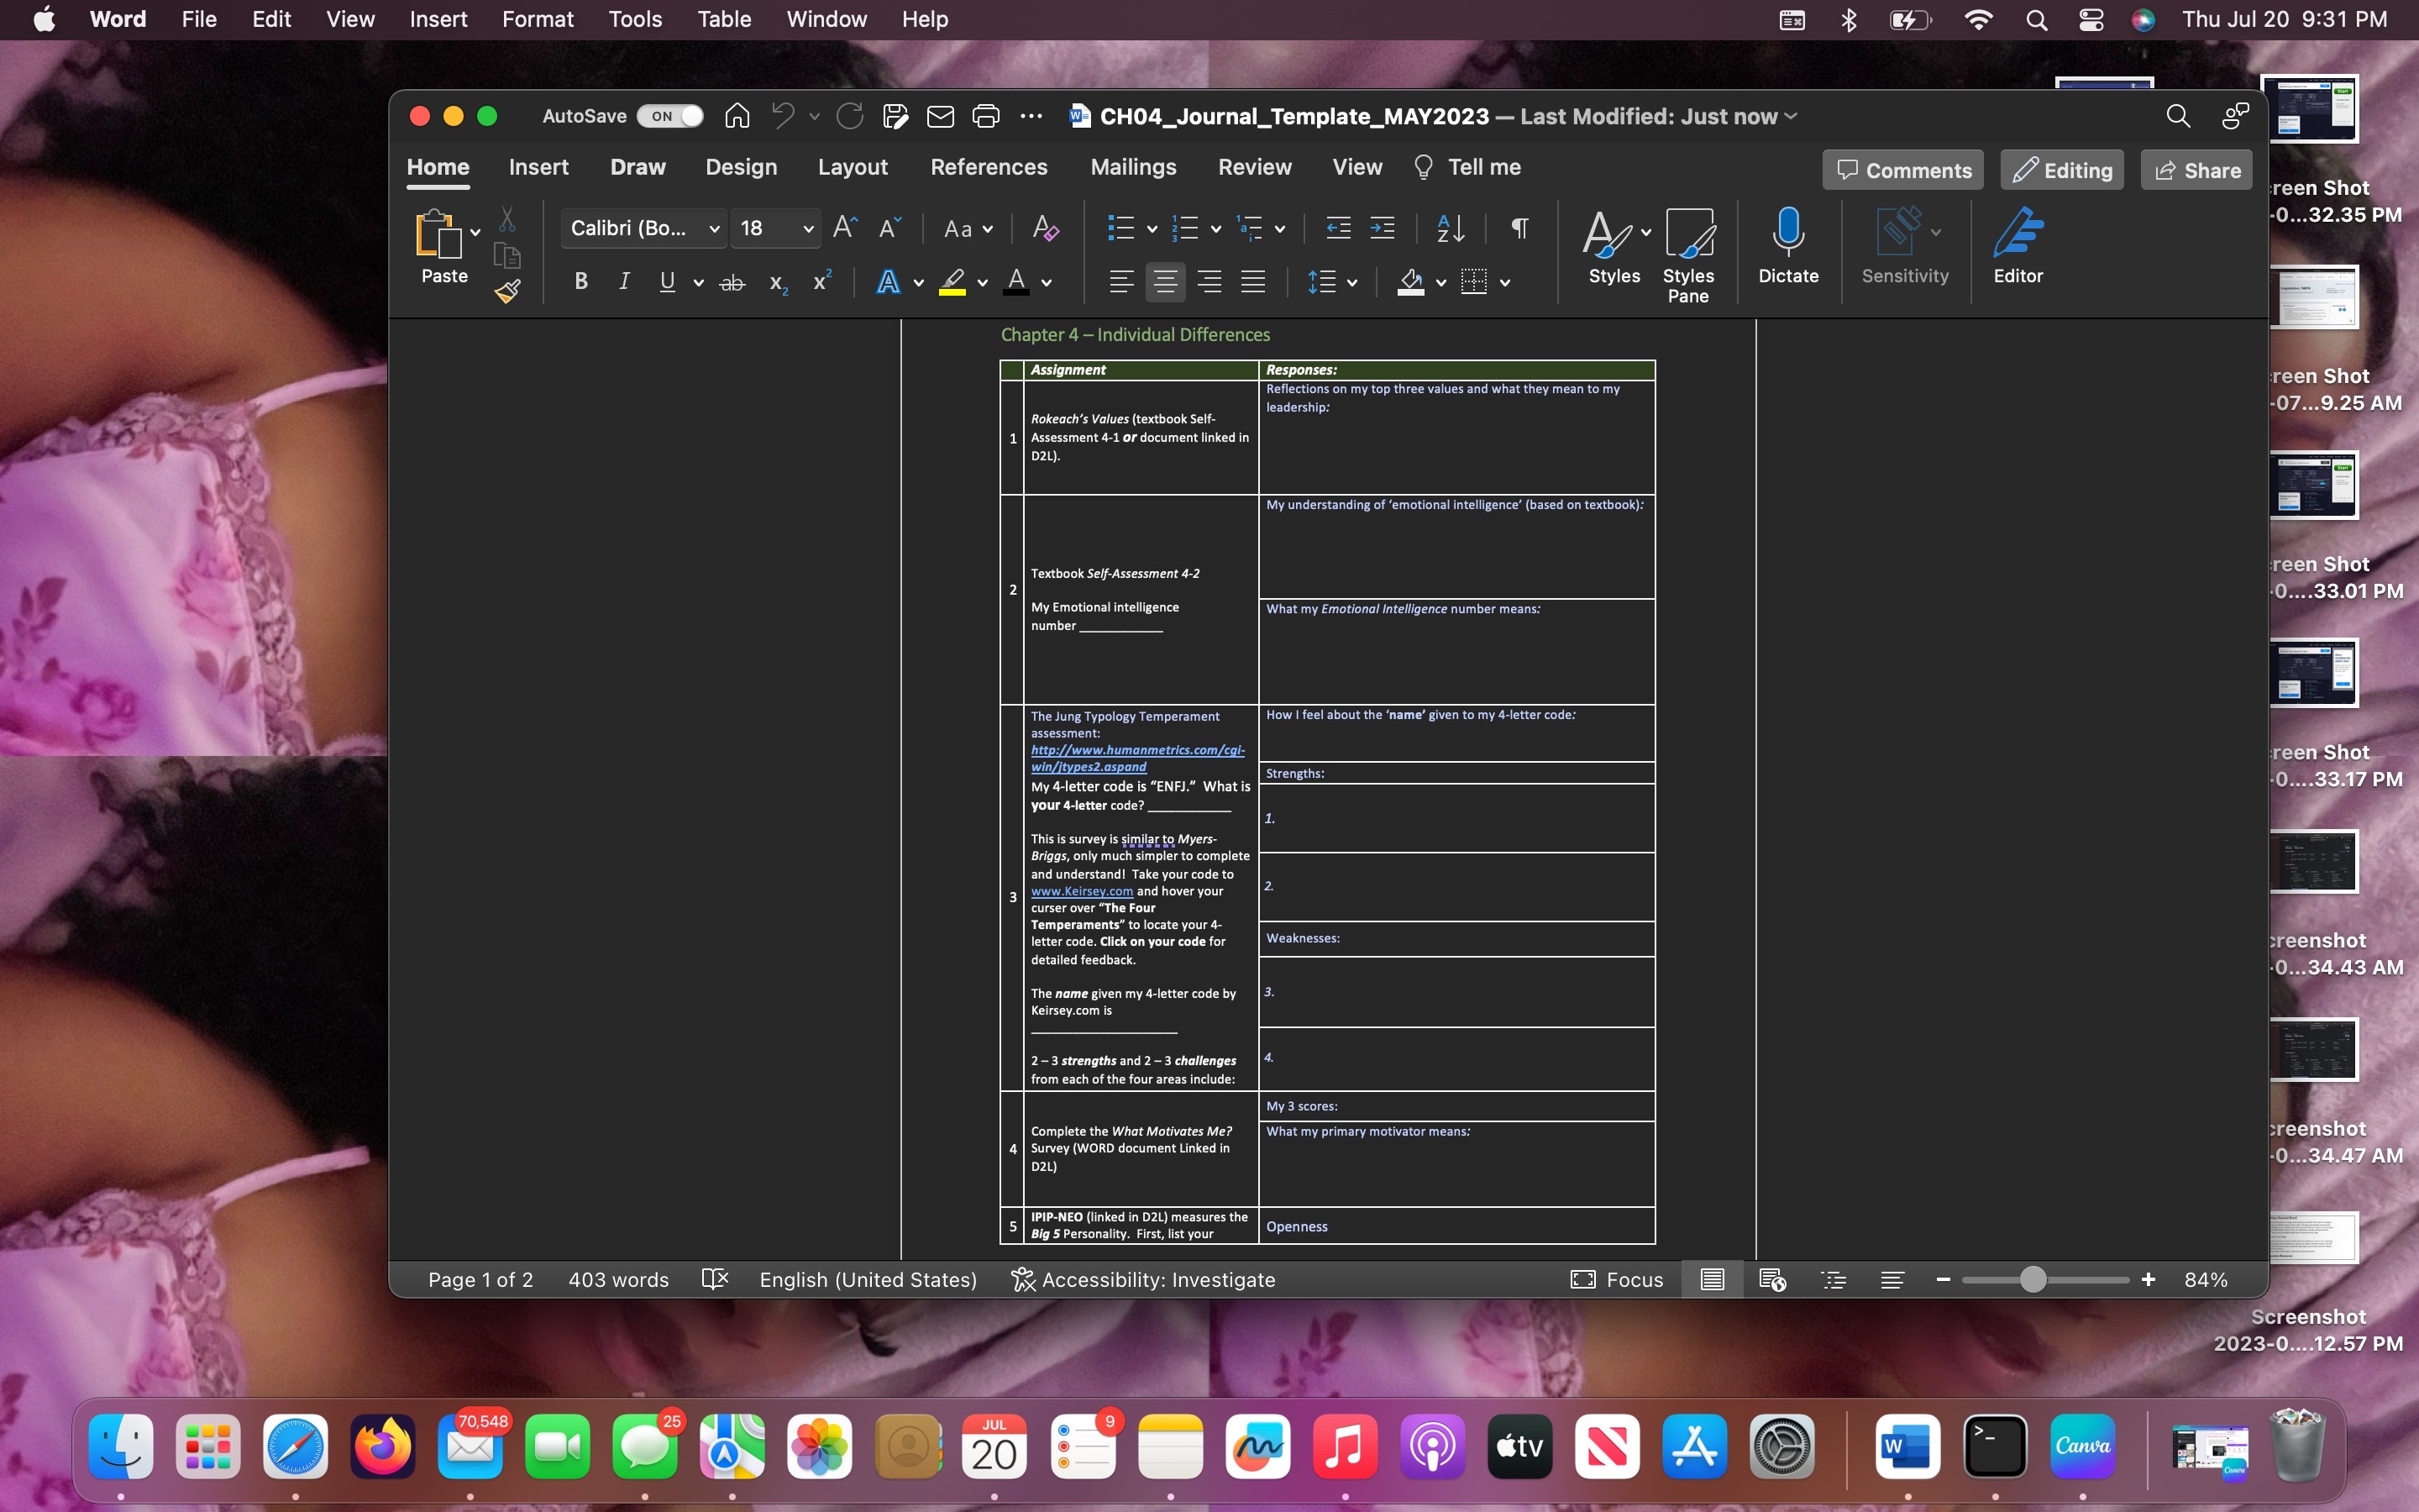2419x1512 pixels.
Task: Open the Table menu in the menu bar
Action: coord(722,19)
